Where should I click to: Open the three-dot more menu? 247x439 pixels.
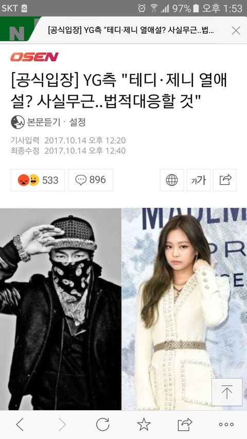[x=226, y=425]
